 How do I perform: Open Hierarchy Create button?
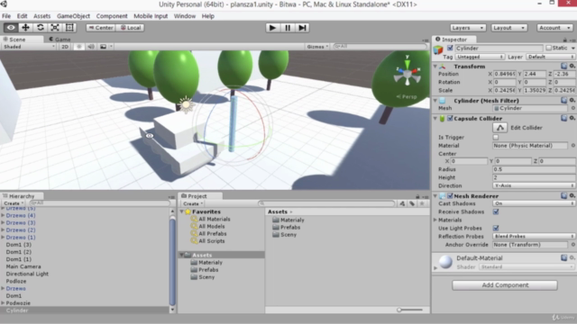click(x=14, y=203)
